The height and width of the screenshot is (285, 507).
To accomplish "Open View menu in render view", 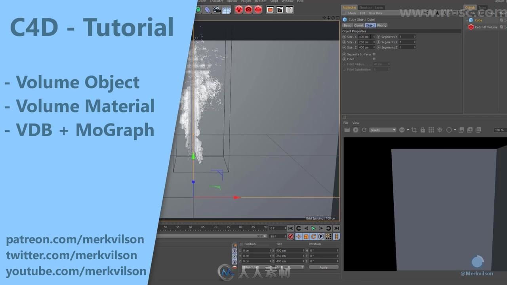I will 356,123.
